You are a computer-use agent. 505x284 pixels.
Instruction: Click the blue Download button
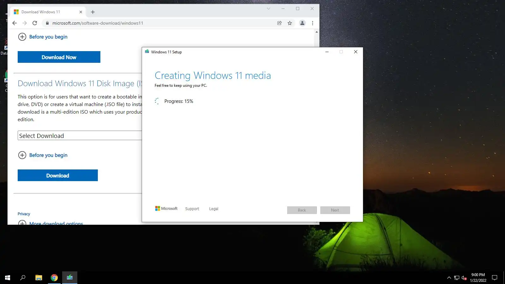click(58, 175)
